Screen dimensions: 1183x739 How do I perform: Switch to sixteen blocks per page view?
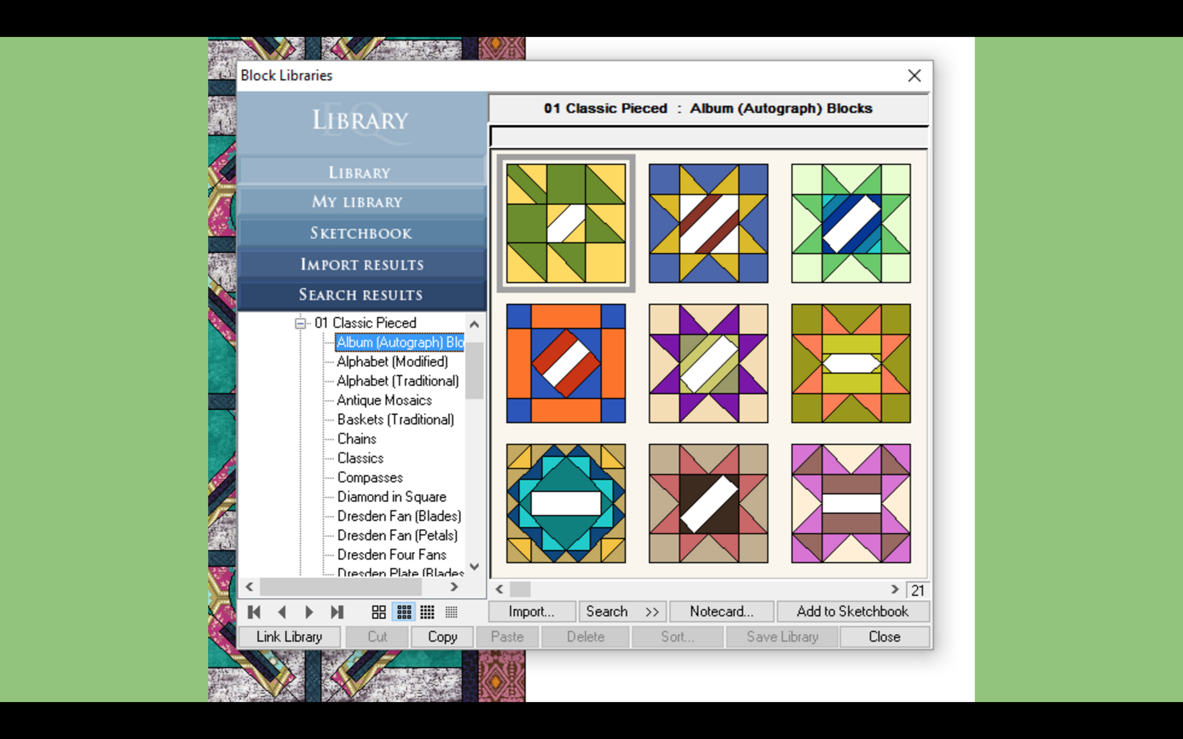click(x=427, y=612)
